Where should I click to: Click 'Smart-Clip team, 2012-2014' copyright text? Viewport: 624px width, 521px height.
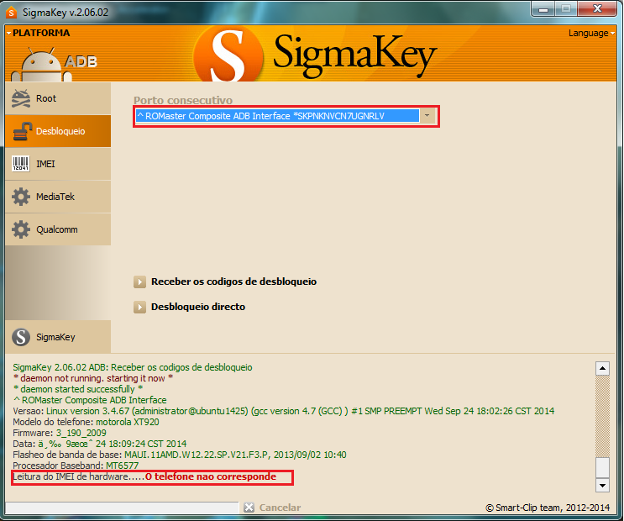[548, 508]
